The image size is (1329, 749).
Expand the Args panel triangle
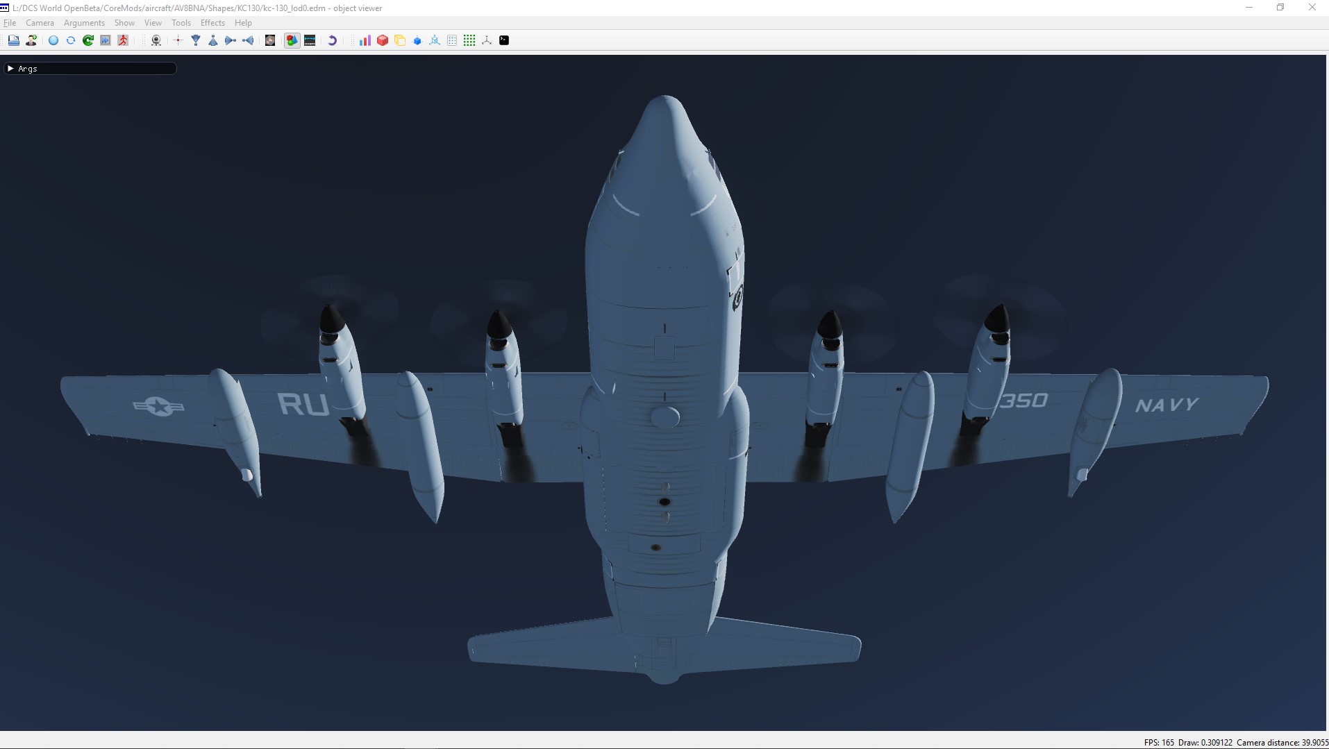(10, 69)
